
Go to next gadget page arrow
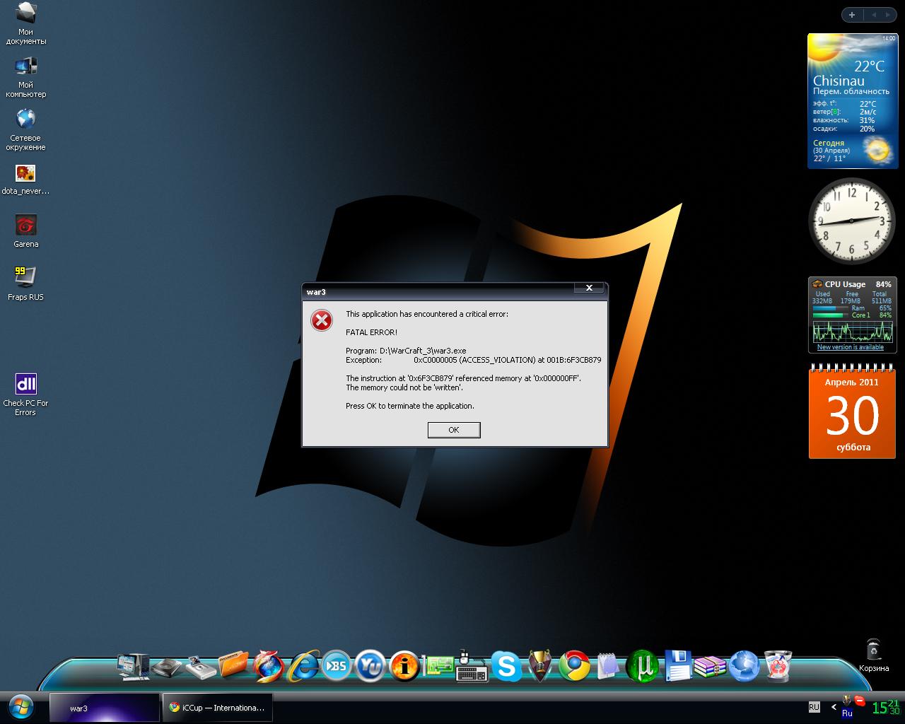point(887,15)
